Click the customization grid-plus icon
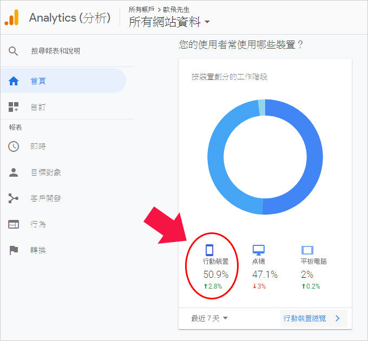Viewport: 368px width, 341px height. tap(14, 107)
